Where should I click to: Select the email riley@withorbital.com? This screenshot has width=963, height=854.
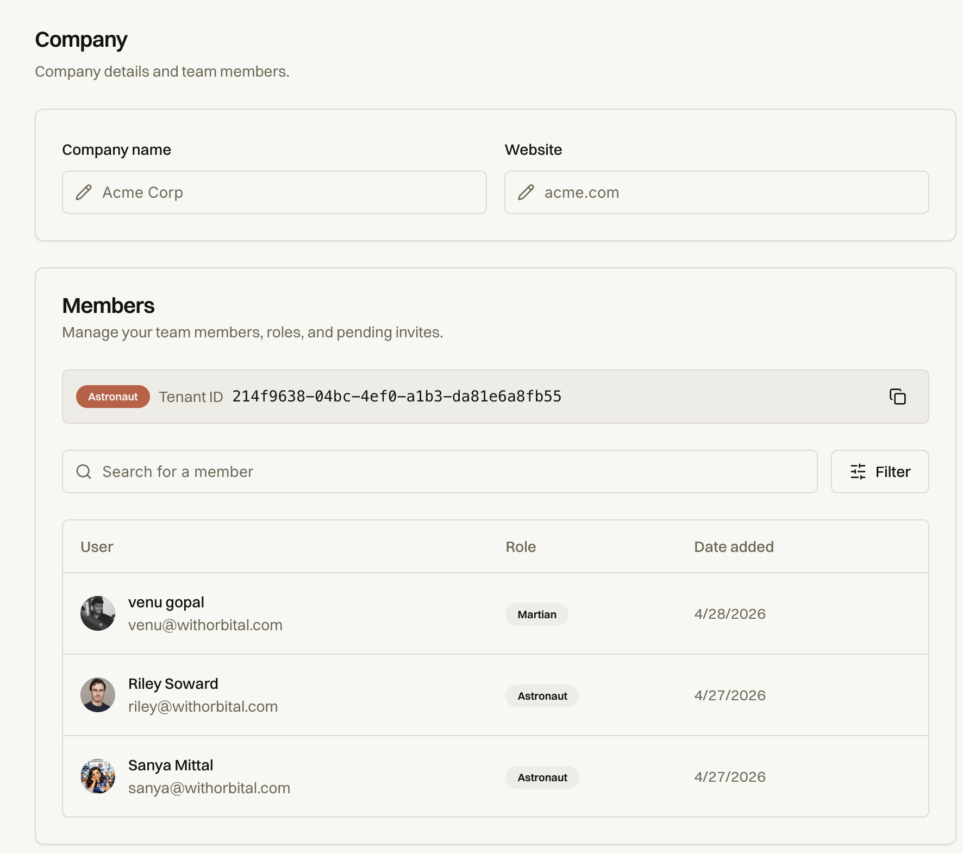pyautogui.click(x=203, y=707)
